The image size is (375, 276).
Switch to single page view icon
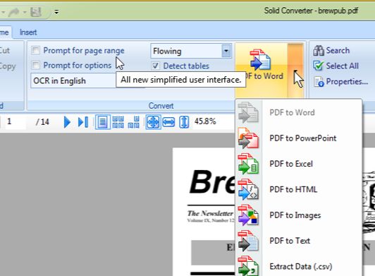tap(103, 122)
